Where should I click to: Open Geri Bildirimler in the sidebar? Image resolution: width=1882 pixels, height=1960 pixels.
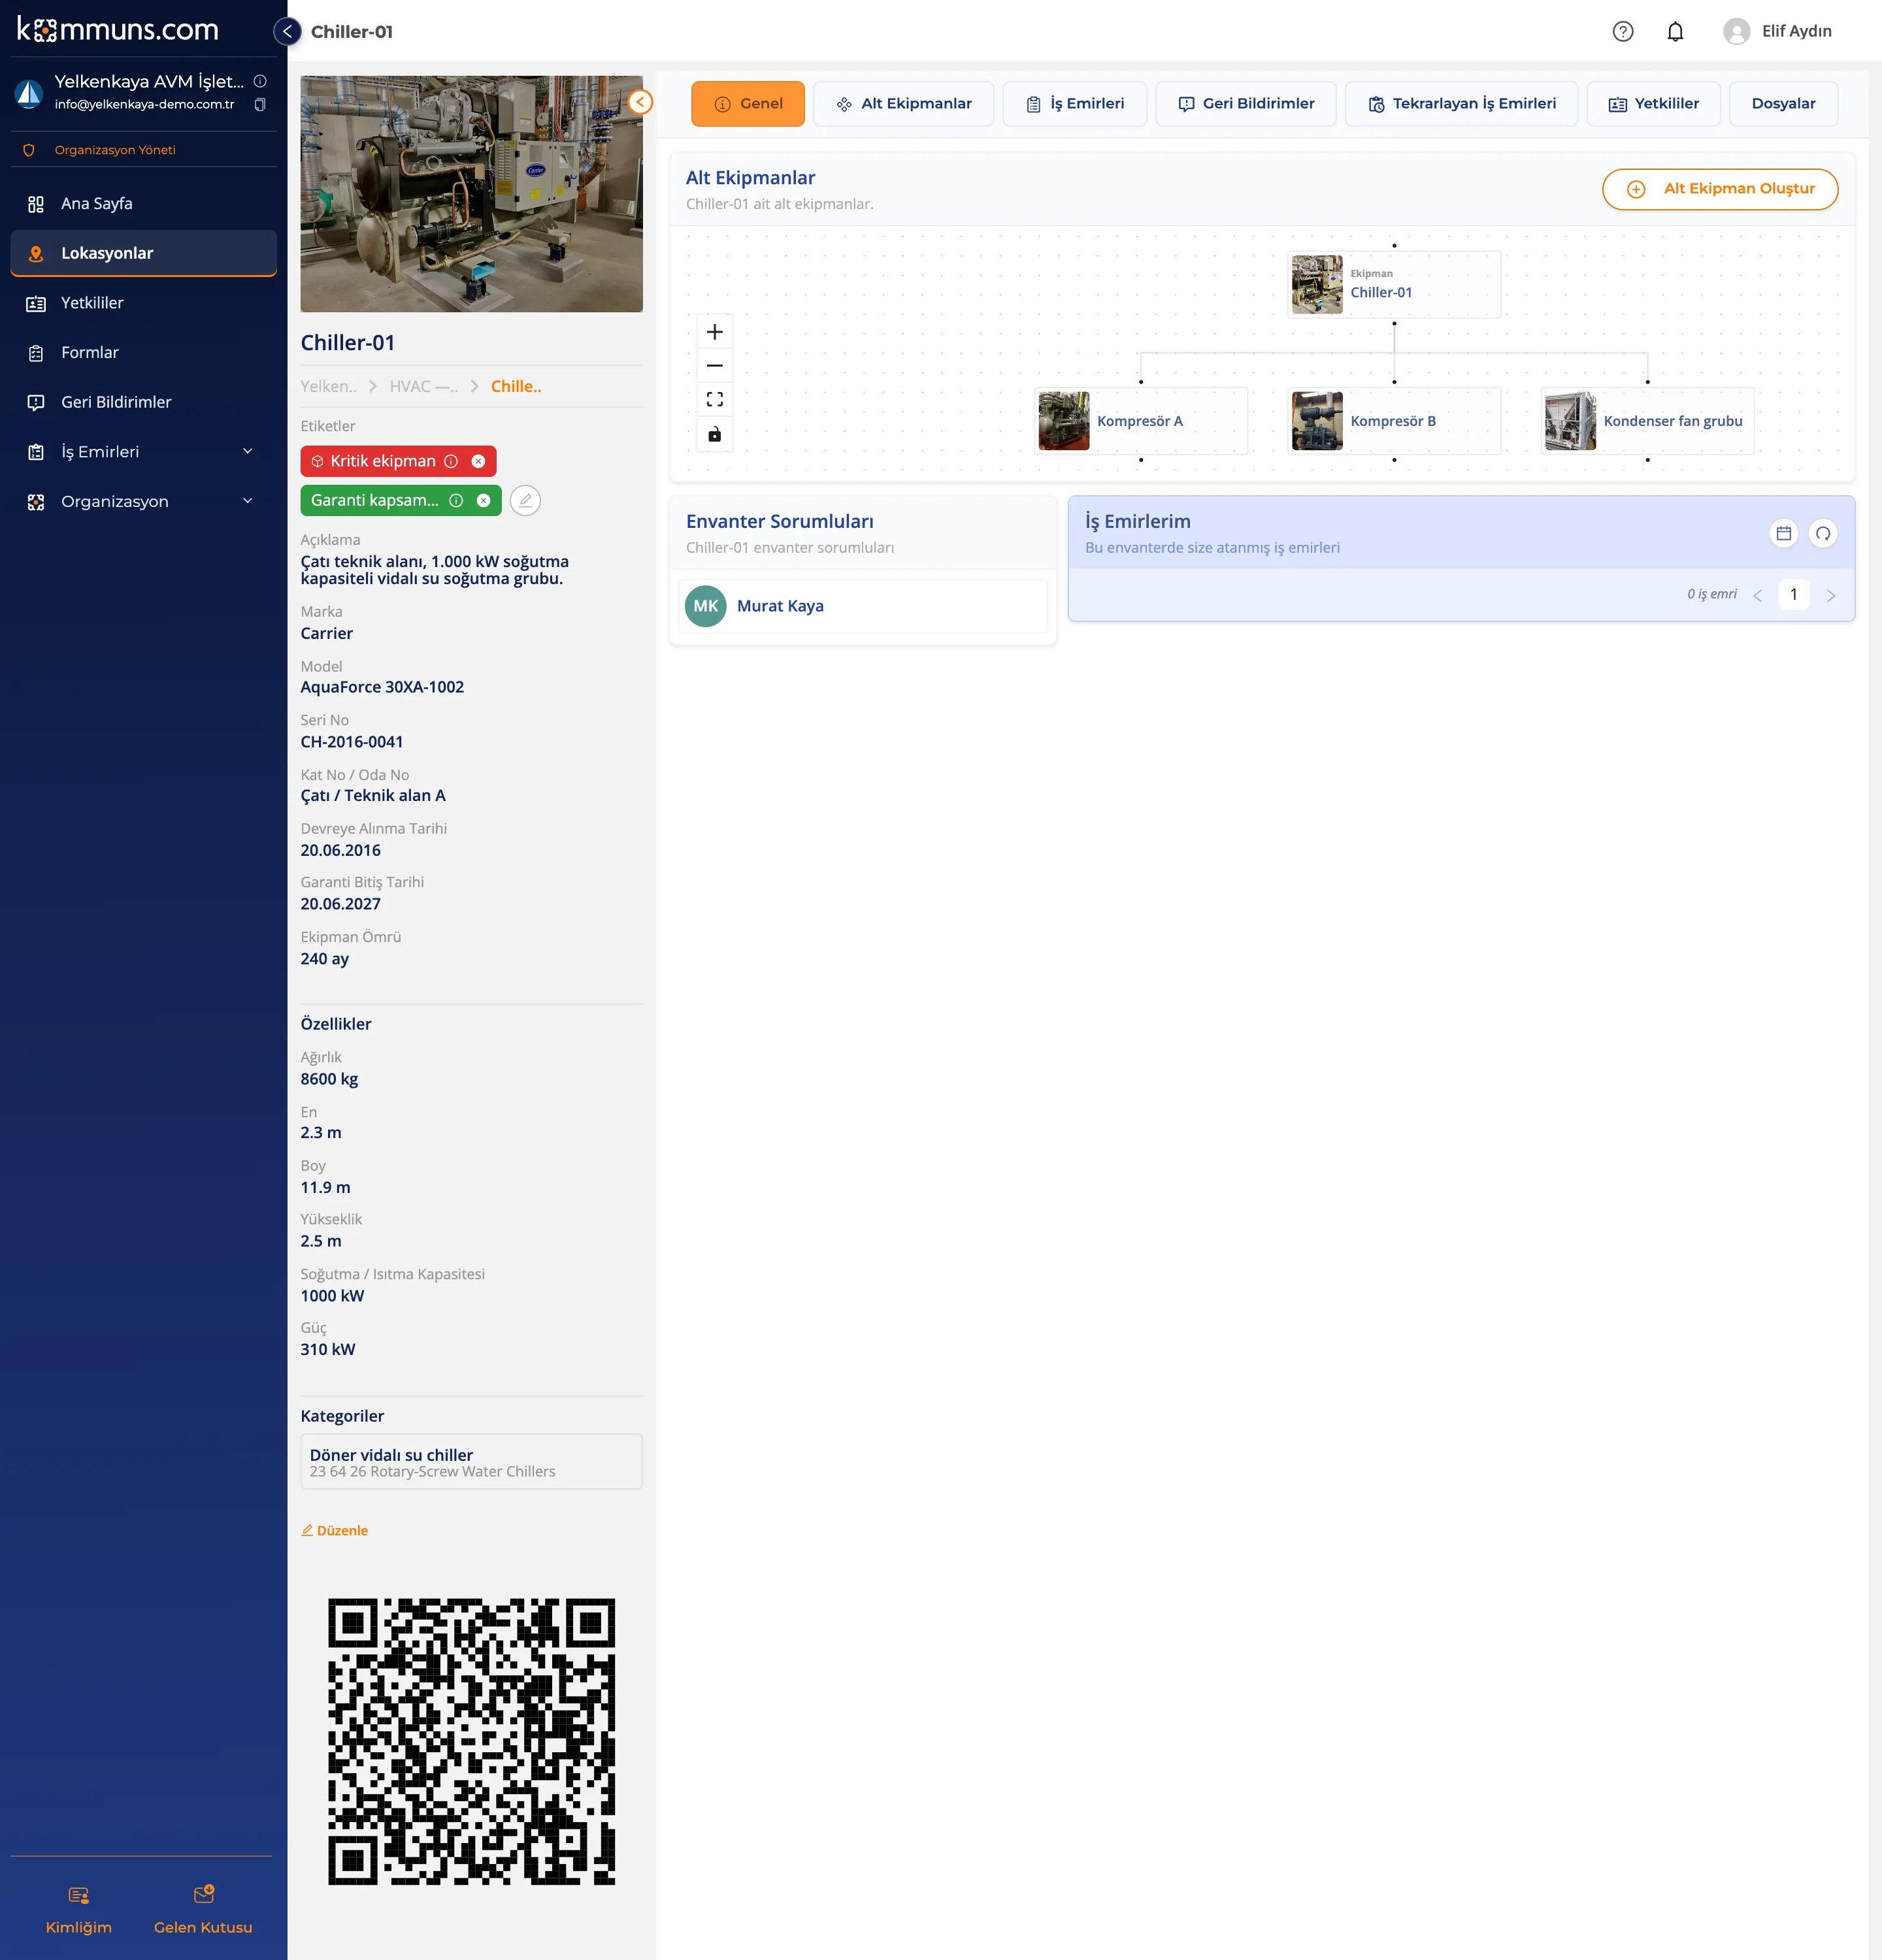pyautogui.click(x=143, y=402)
